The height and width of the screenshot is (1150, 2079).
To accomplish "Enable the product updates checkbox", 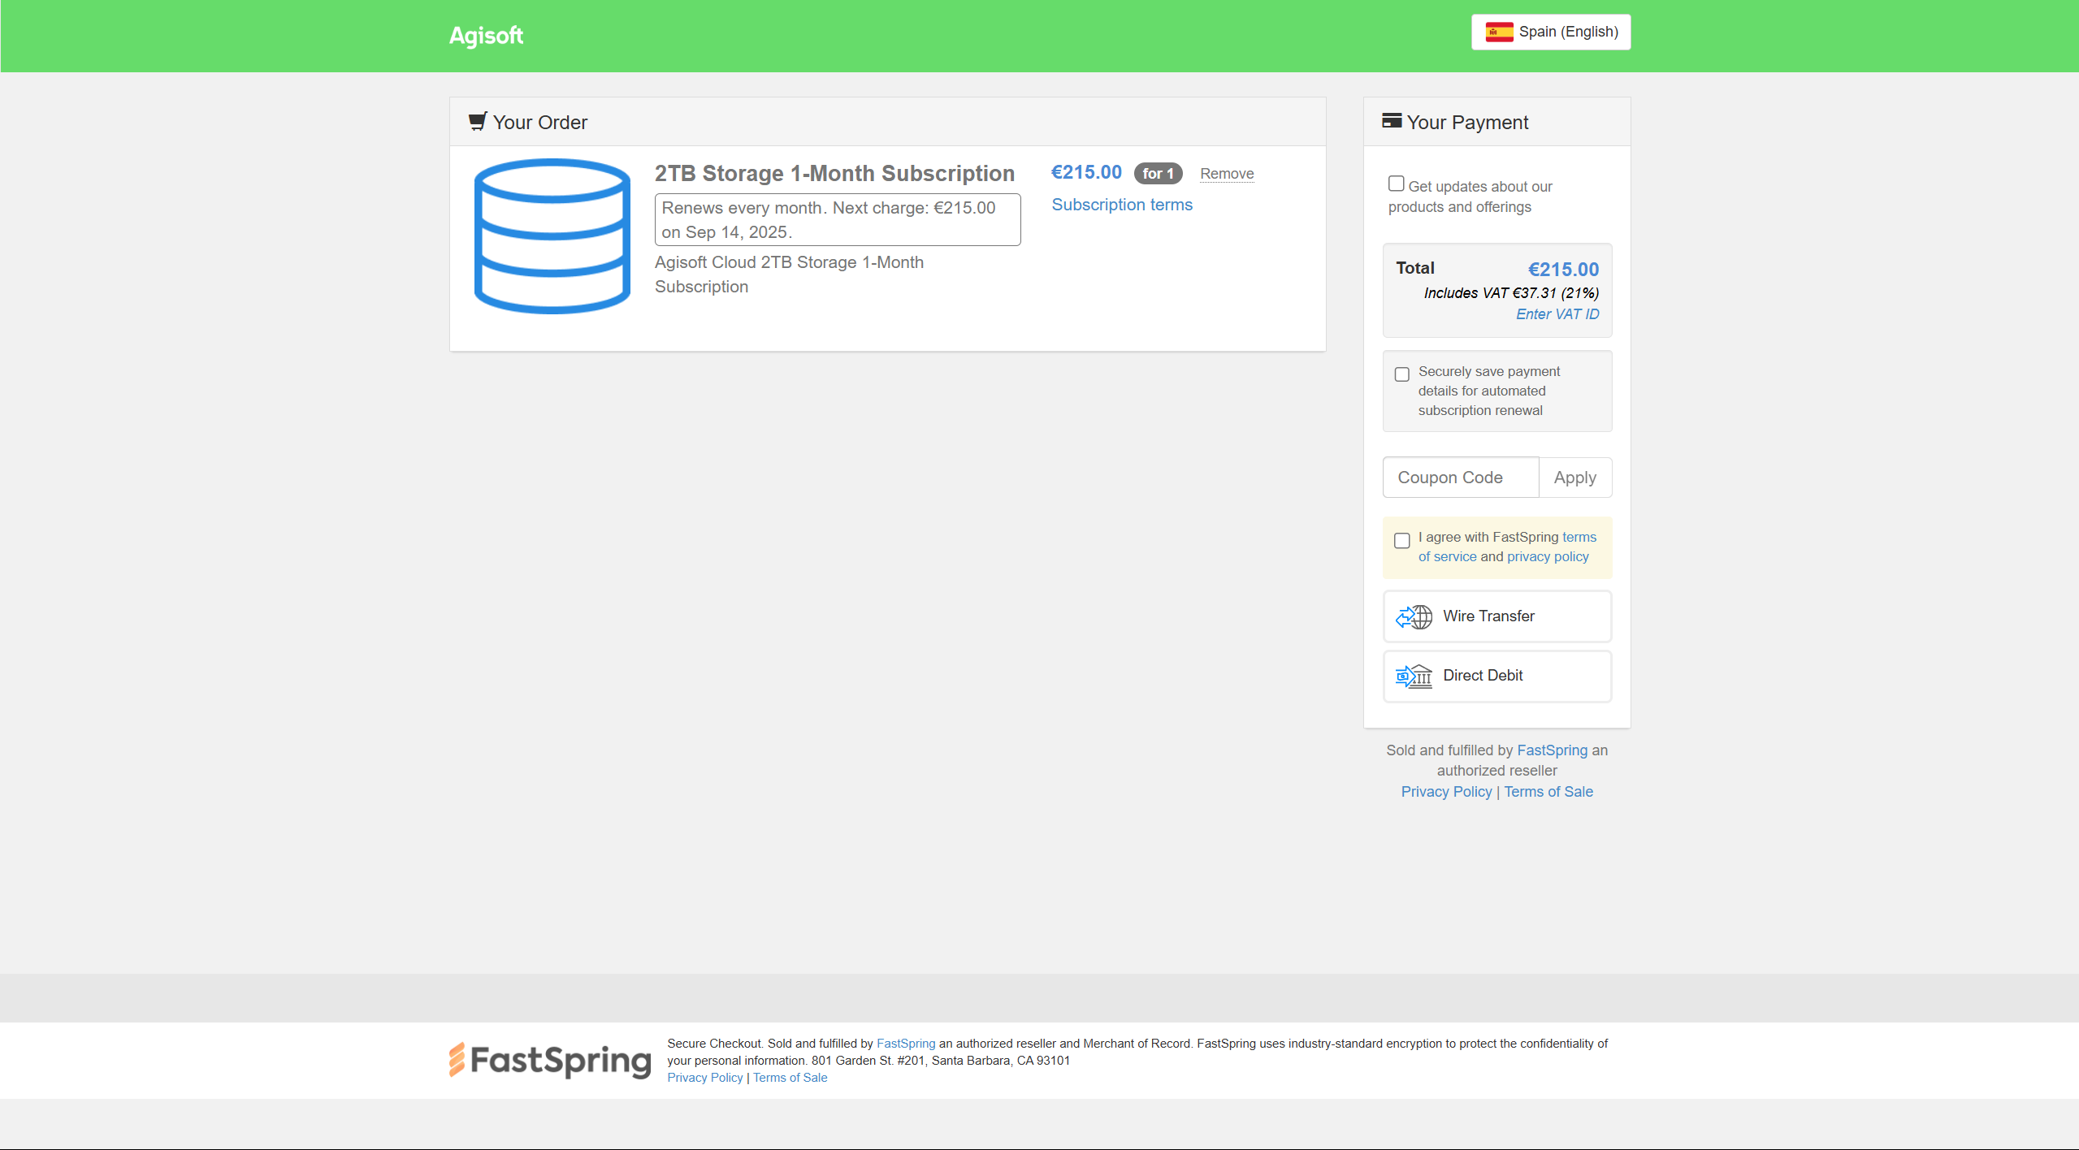I will 1396,184.
